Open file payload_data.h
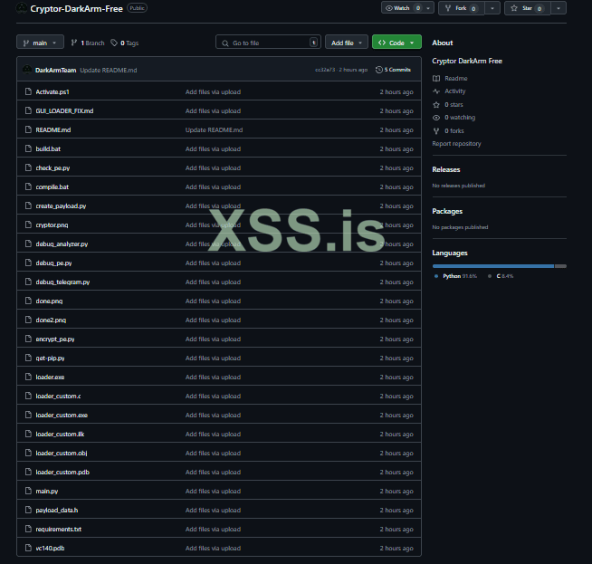592x564 pixels. pos(57,510)
